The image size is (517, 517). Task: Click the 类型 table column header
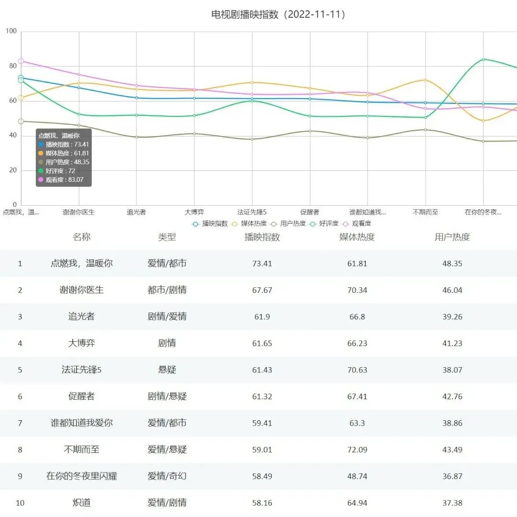point(167,237)
